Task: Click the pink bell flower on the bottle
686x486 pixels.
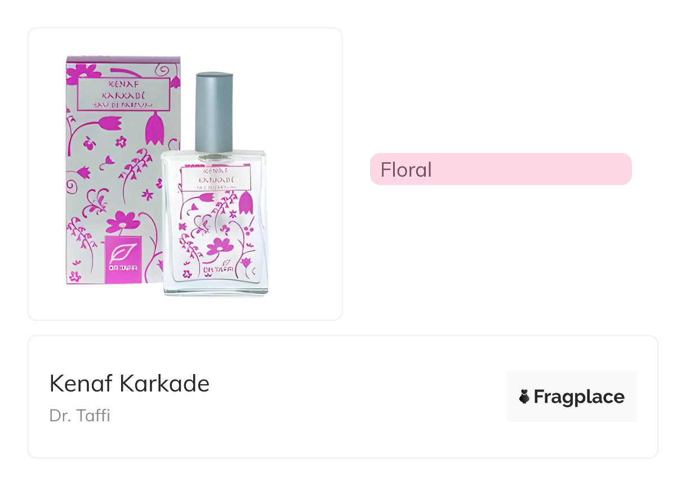Action: [246, 204]
